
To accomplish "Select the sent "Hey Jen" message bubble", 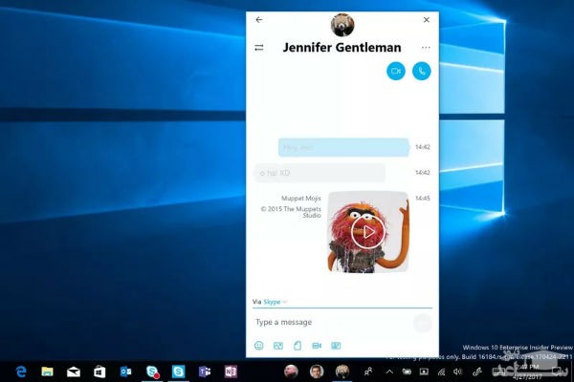I will 343,147.
